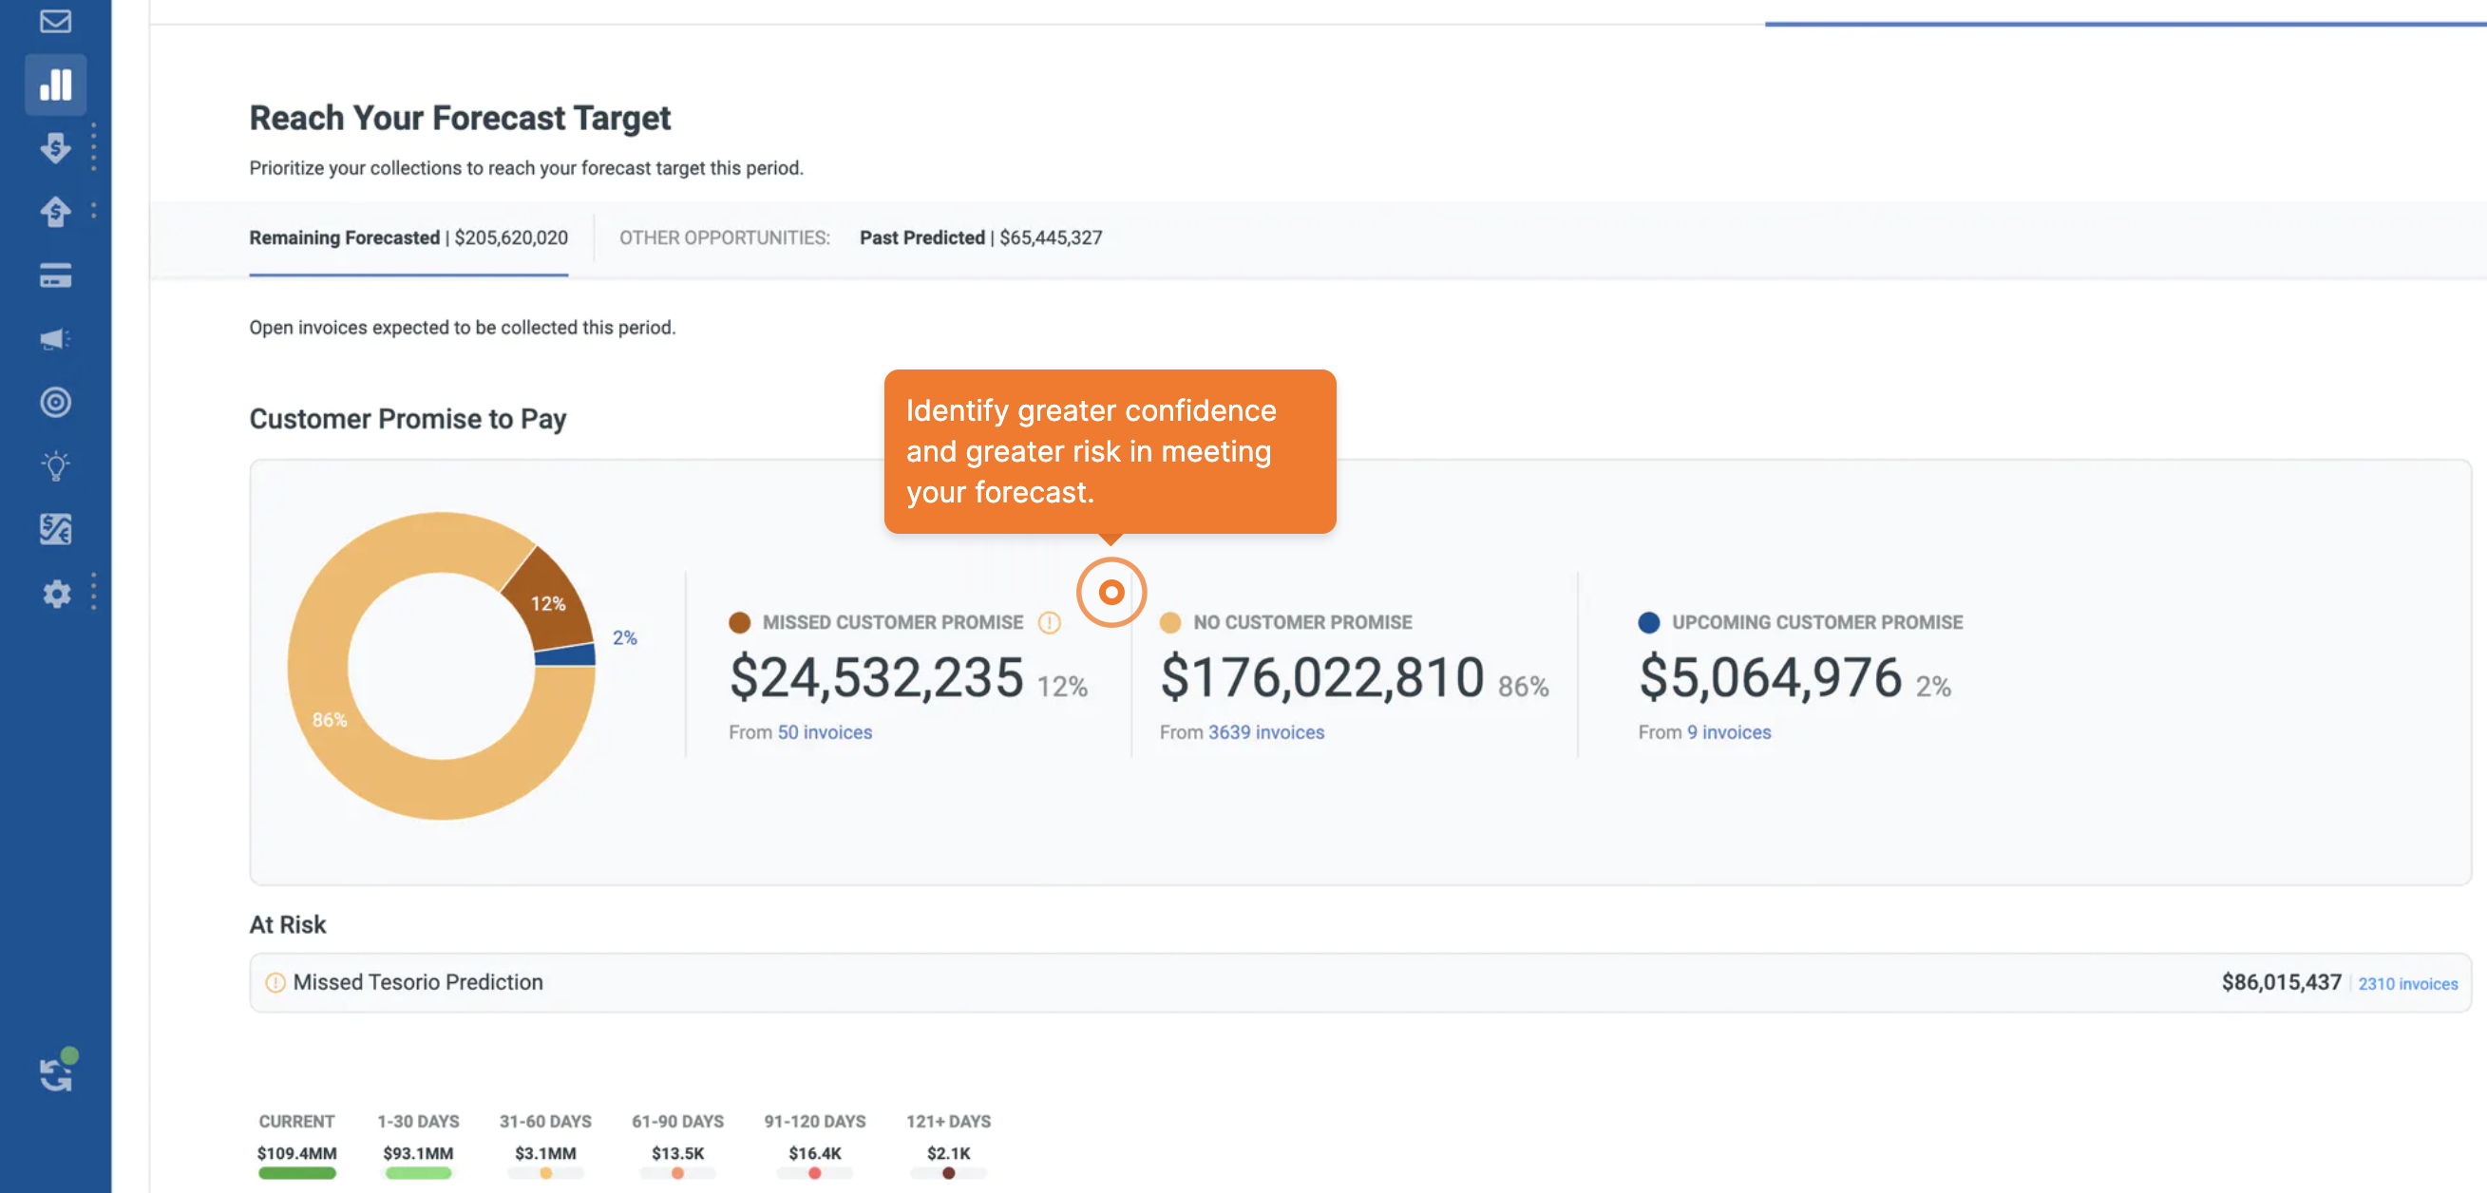
Task: Expand the dots beside settings gear
Action: (94, 592)
